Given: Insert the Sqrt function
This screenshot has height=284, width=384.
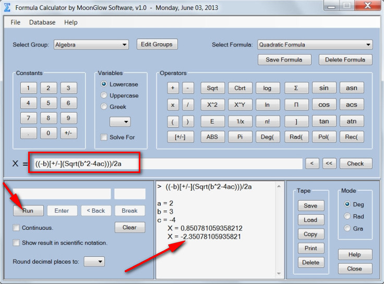Looking at the screenshot, I should pos(212,88).
